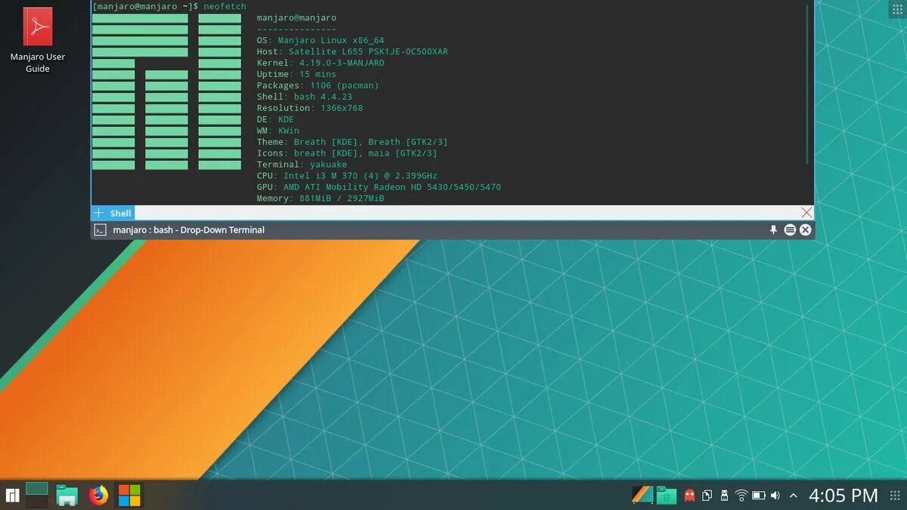Switch to the lower virtual desktop in pager
Image resolution: width=907 pixels, height=510 pixels.
pos(37,502)
